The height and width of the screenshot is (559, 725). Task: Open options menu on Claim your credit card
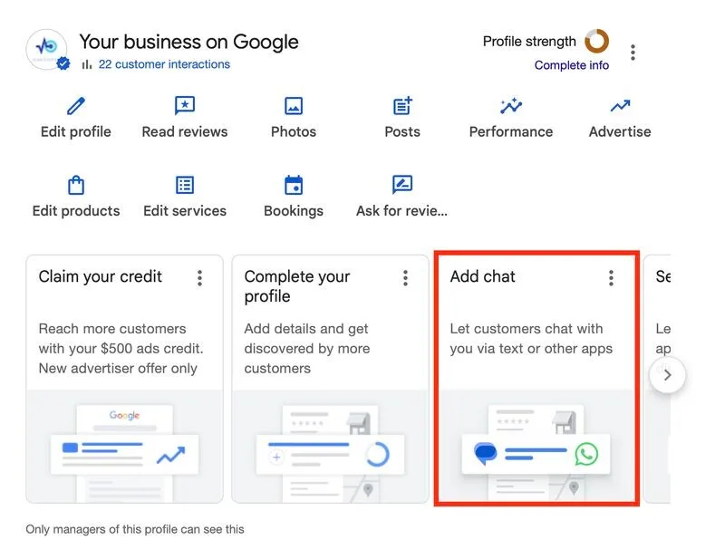tap(199, 278)
